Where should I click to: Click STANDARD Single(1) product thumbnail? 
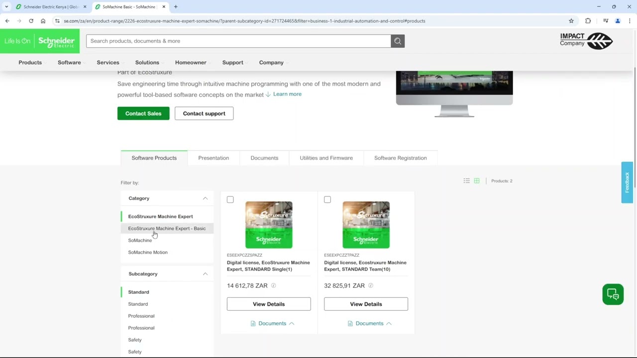[x=269, y=225]
